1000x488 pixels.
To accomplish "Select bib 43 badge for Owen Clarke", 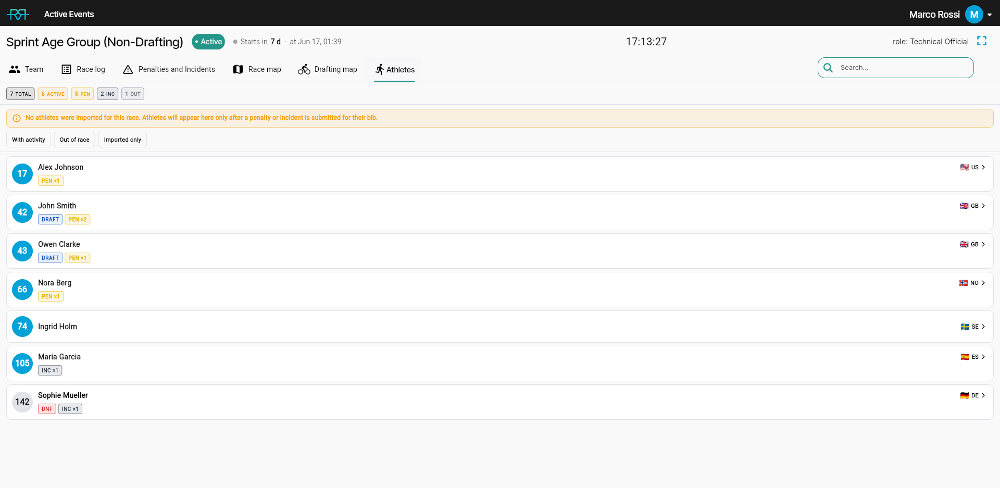I will tap(22, 251).
